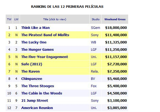Click the Safe (2012) title link
The height and width of the screenshot is (112, 160).
pos(32,64)
